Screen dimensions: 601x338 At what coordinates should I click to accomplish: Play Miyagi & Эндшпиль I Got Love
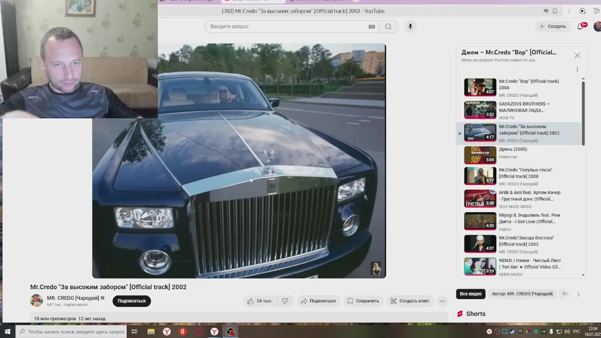(x=519, y=221)
